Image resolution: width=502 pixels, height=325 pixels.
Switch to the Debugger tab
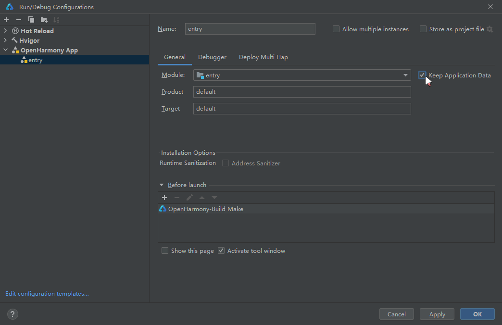(x=212, y=57)
